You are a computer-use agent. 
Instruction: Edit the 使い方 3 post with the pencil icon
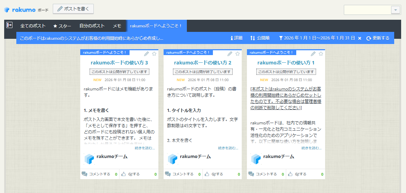pos(147,53)
